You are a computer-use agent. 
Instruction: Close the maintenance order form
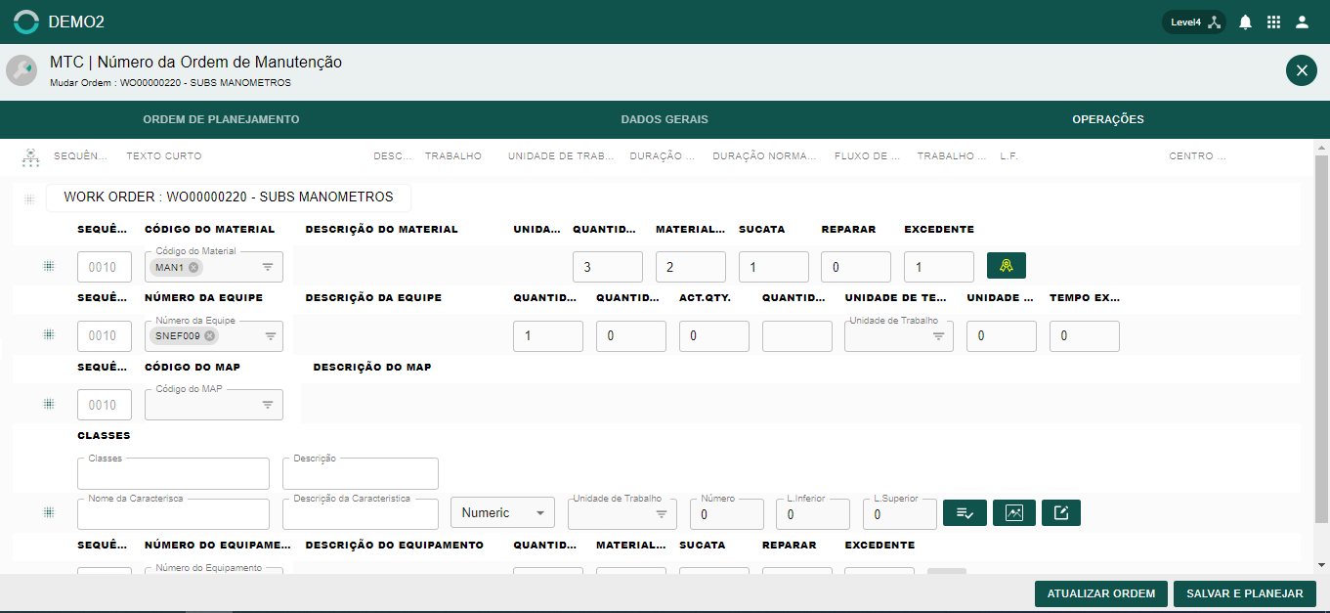pyautogui.click(x=1302, y=70)
